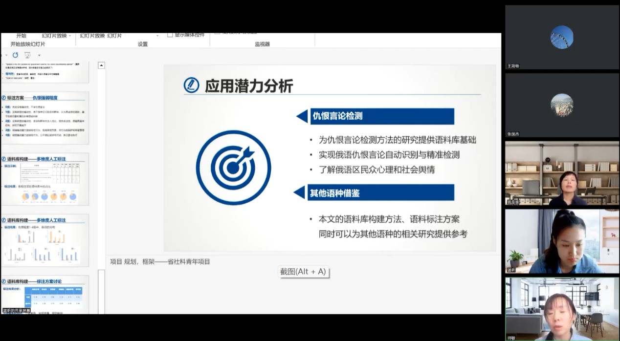Click the redo/repeat arrow in quick access toolbar
The width and height of the screenshot is (620, 341).
15,55
